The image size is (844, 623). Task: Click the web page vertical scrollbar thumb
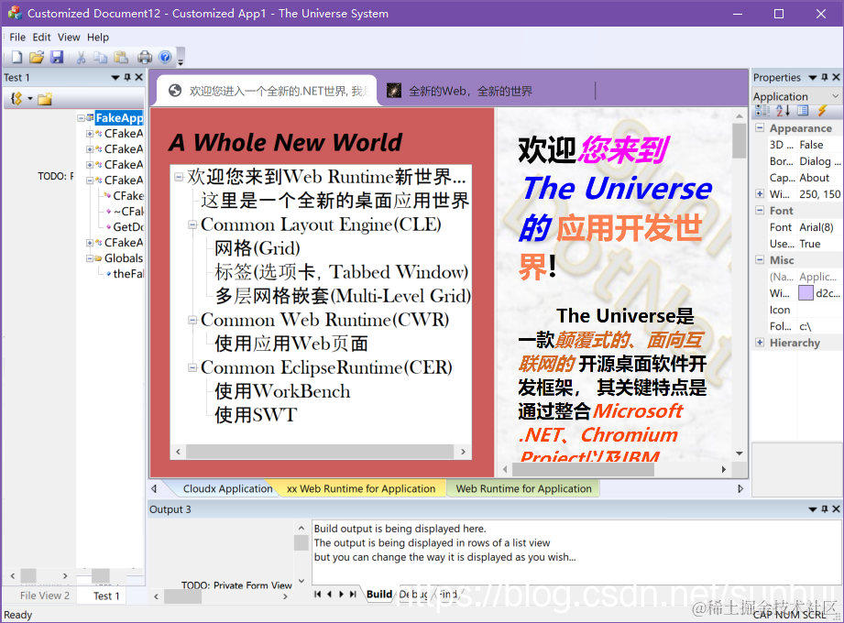[x=739, y=141]
